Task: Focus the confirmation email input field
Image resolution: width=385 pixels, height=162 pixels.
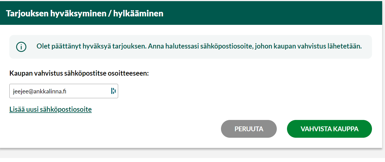Action: pyautogui.click(x=59, y=91)
